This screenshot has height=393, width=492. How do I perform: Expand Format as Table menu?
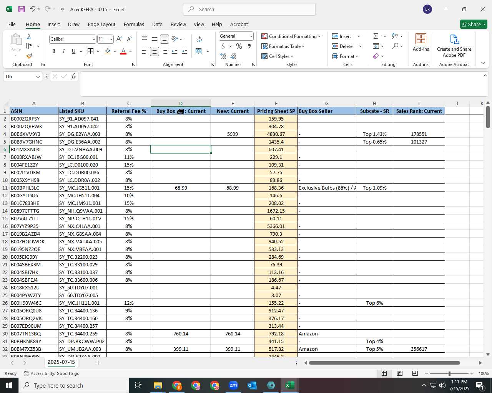tap(283, 46)
